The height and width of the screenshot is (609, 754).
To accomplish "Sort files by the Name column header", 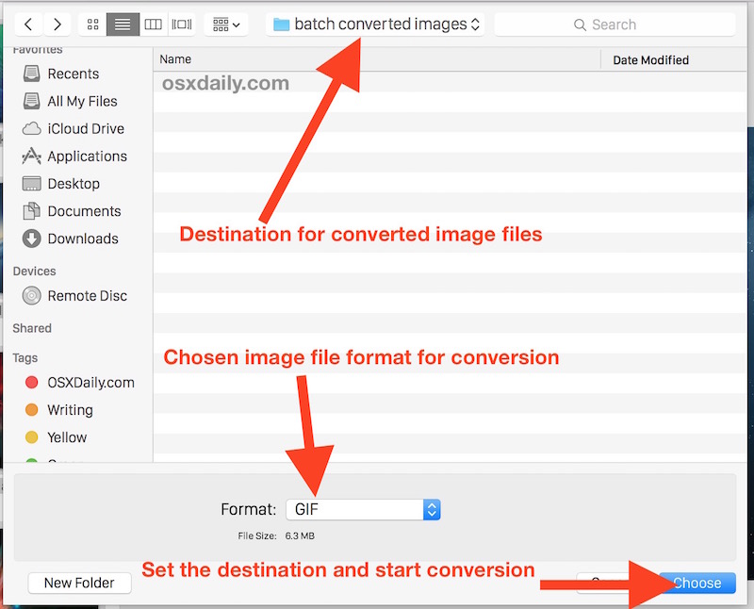I will coord(175,59).
